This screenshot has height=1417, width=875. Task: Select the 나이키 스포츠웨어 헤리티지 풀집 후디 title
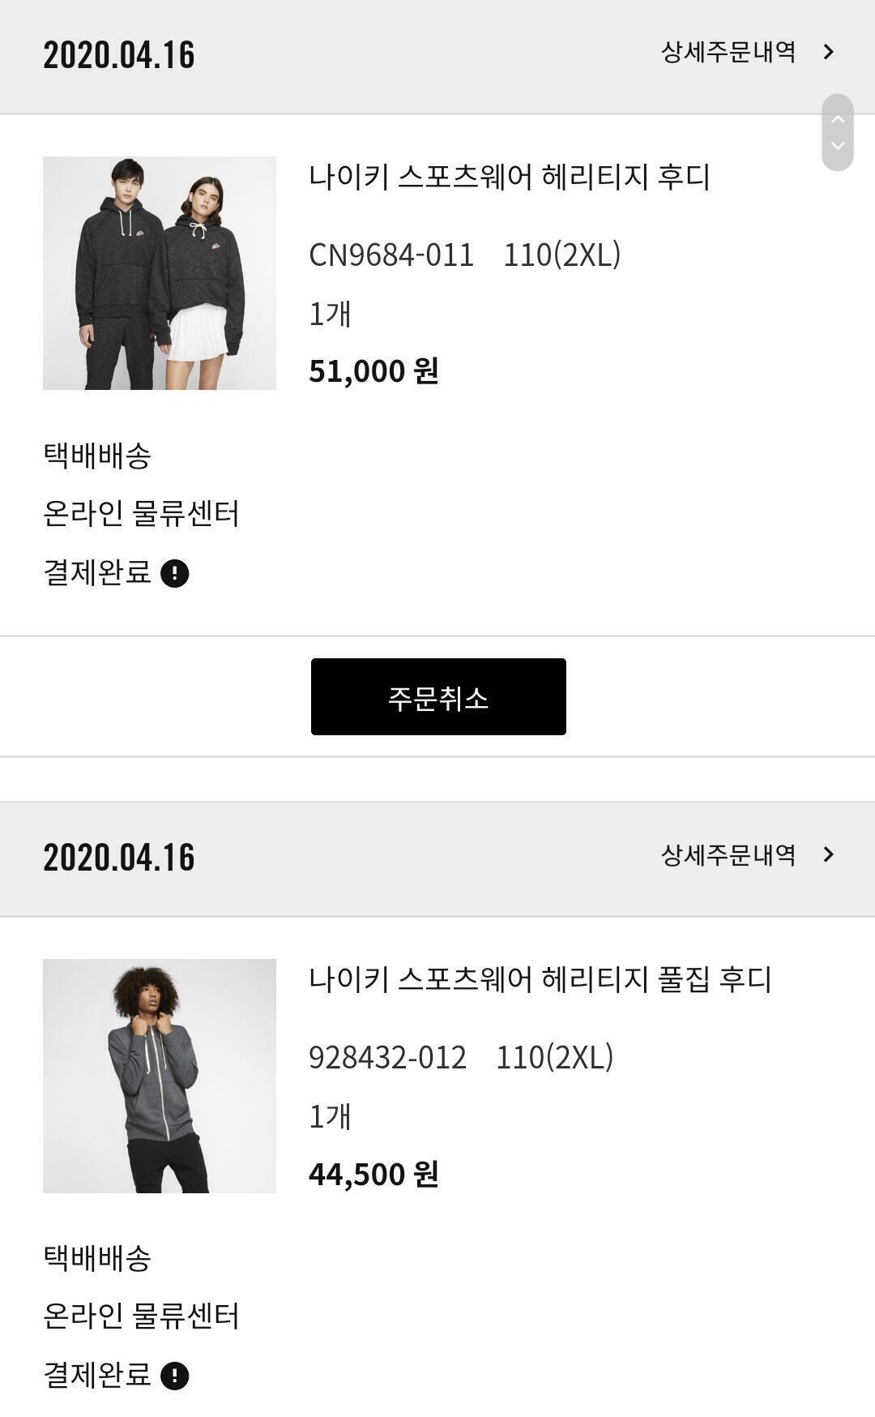pyautogui.click(x=540, y=979)
